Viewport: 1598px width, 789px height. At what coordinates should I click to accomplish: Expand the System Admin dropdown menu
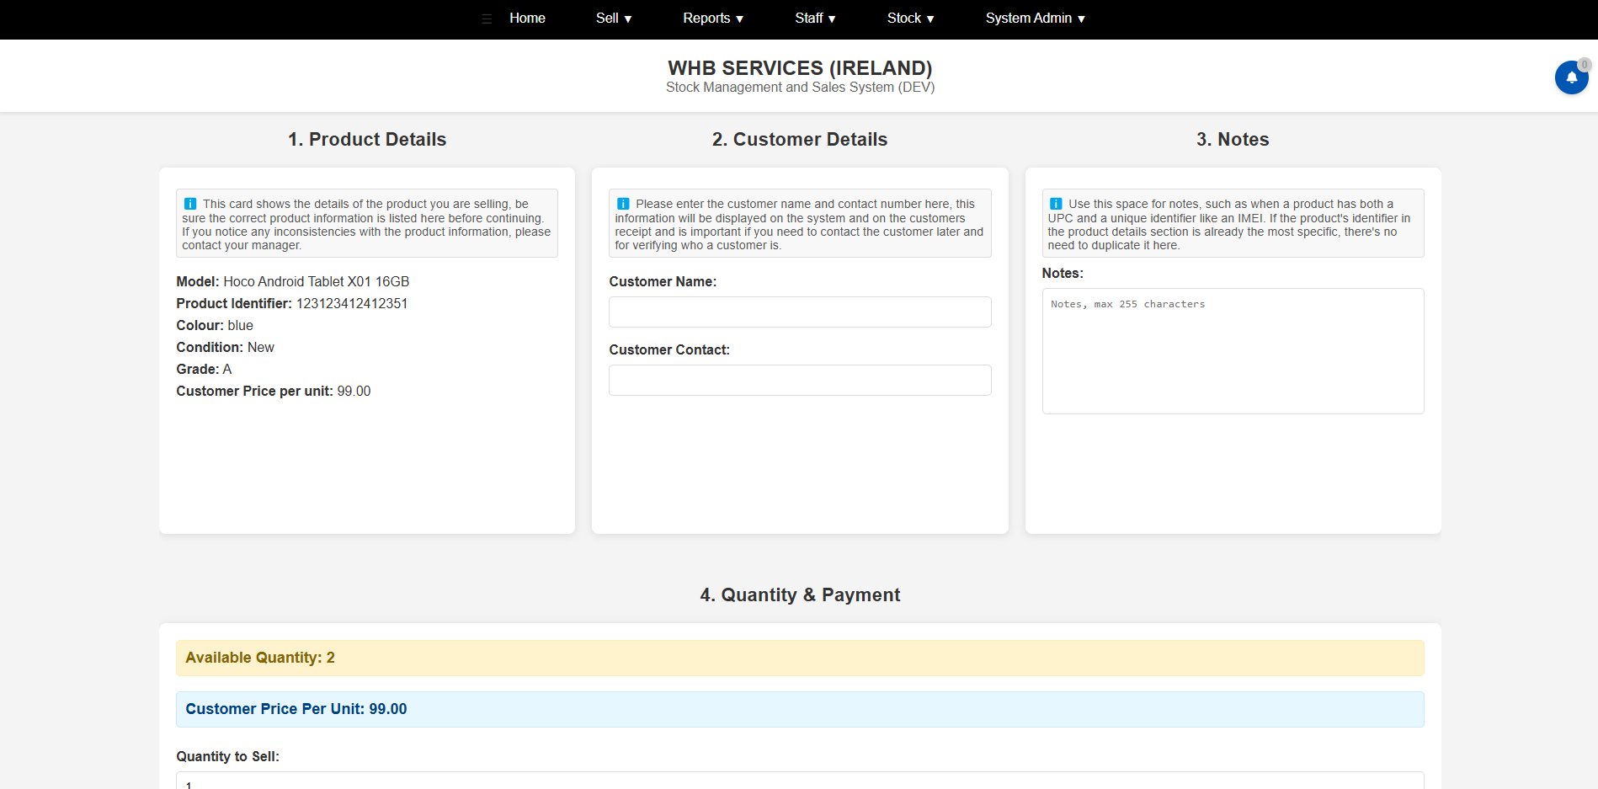point(1036,19)
